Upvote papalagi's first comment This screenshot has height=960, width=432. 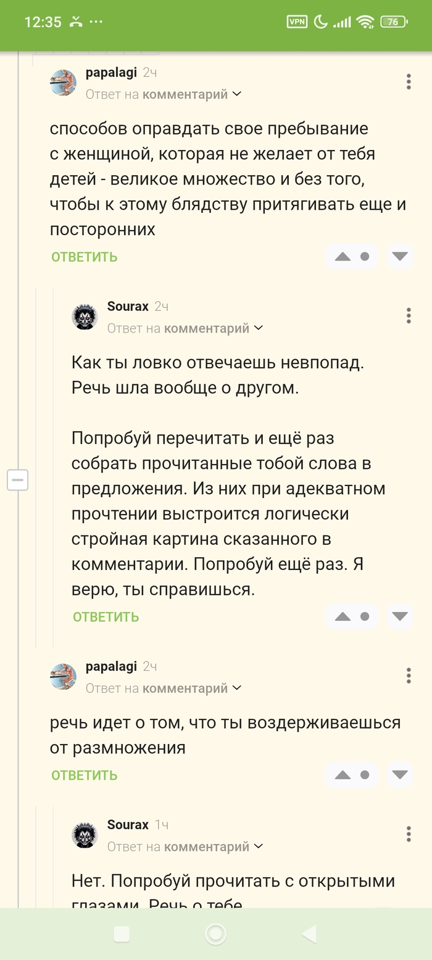point(343,257)
